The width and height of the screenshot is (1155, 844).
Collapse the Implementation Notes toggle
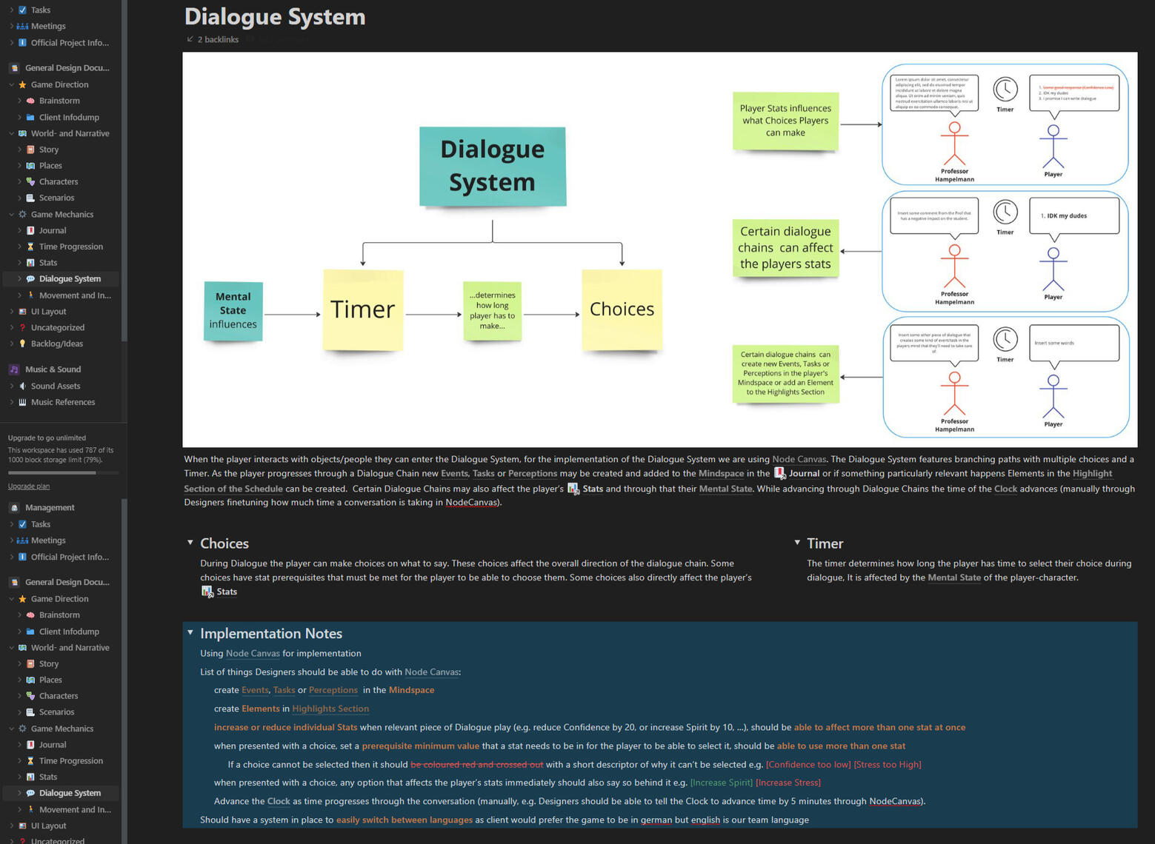(190, 633)
